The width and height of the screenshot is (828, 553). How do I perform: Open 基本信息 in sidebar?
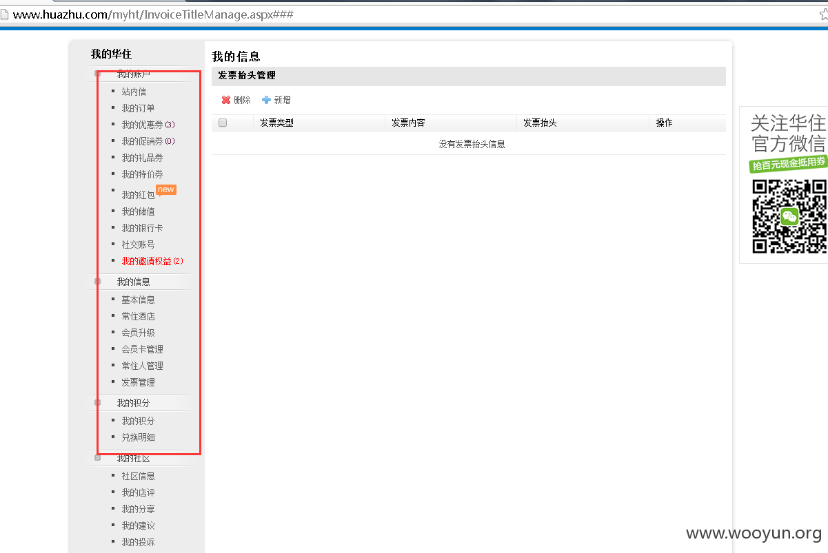(x=138, y=300)
